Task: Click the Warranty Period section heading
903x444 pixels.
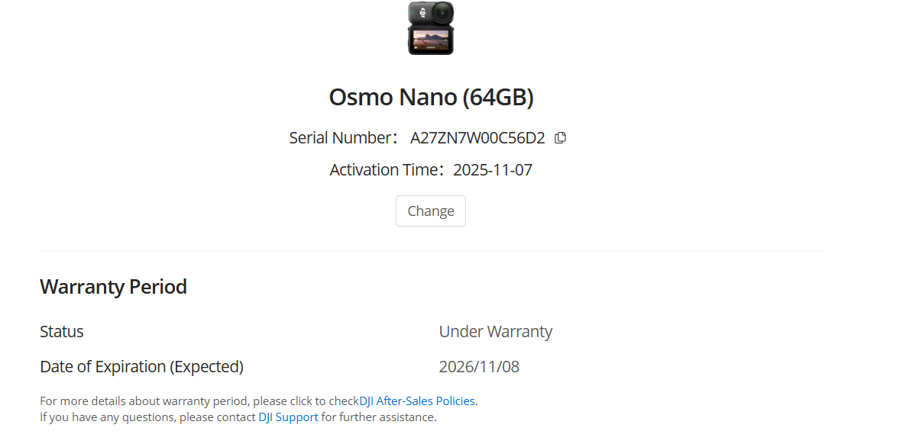Action: (113, 286)
